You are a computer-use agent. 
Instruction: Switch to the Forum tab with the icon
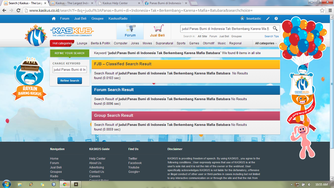pyautogui.click(x=130, y=31)
